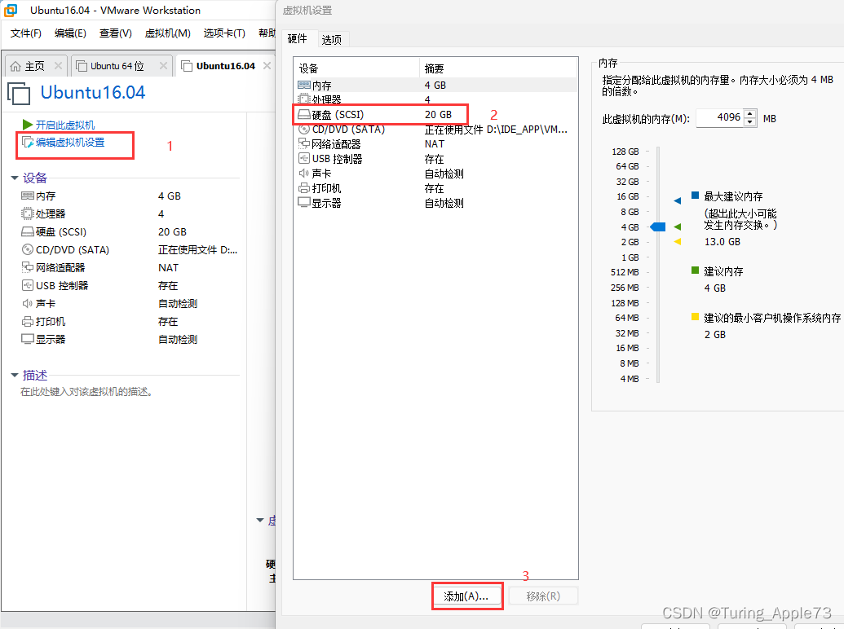Click the display icon in the left 设备 list

28,339
